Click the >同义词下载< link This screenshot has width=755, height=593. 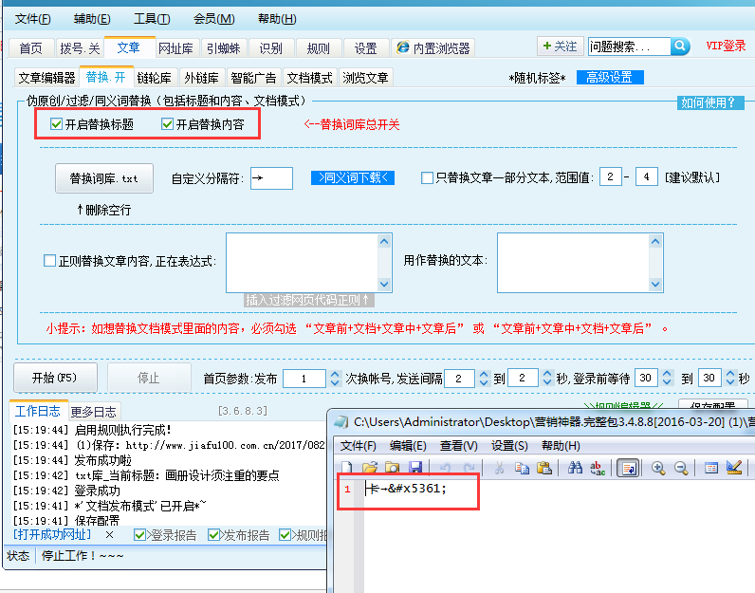pyautogui.click(x=352, y=177)
